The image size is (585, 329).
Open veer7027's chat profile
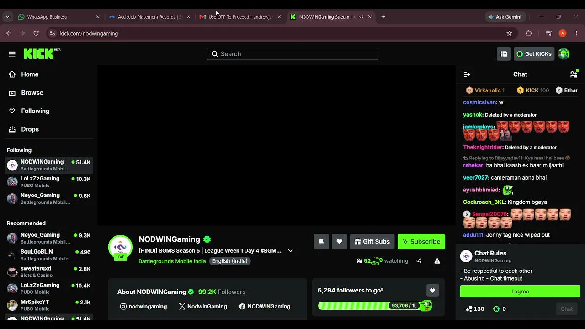[476, 178]
